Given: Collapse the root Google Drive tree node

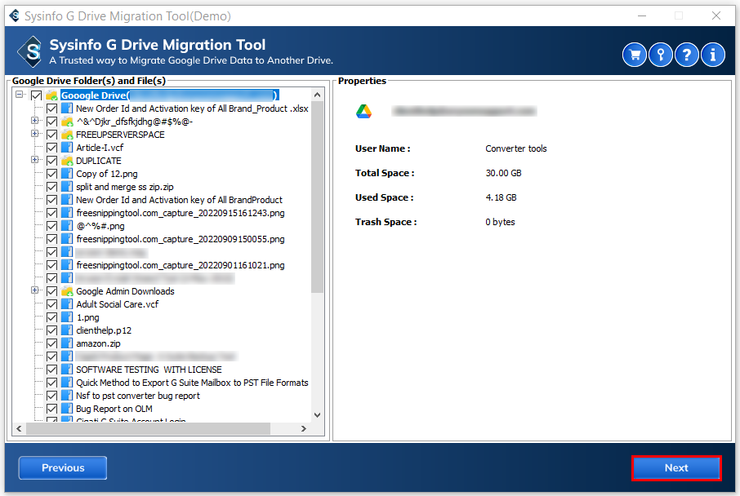Looking at the screenshot, I should (x=20, y=95).
